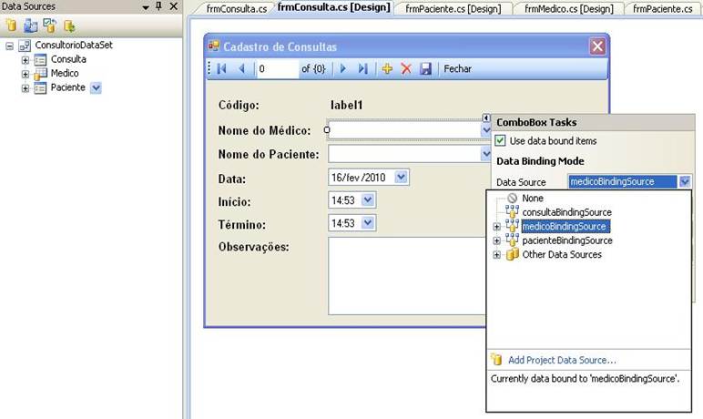
Task: Collapse the ConsultorioDataSet node
Action: [9, 46]
